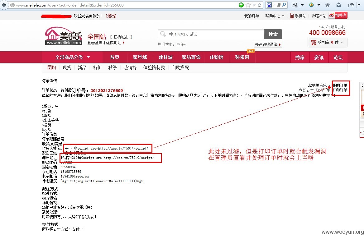
Task: Open the 快速选购通道 button
Action: click(268, 44)
